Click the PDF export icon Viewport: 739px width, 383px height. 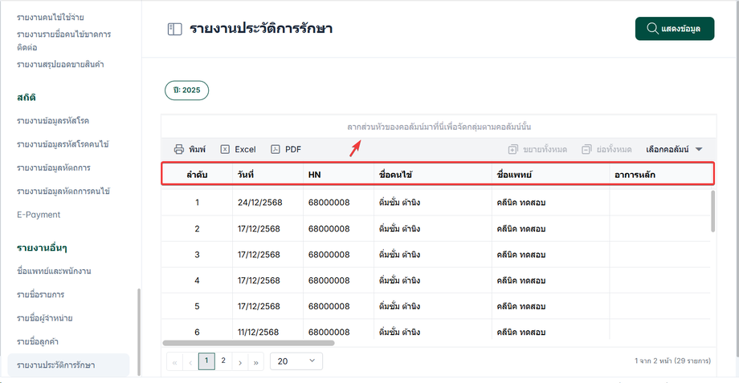(276, 150)
